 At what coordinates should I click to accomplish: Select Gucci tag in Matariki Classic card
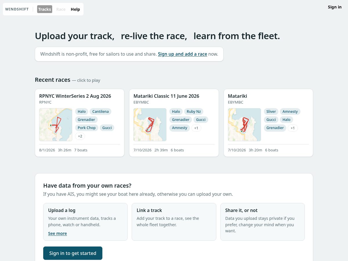[201, 120]
